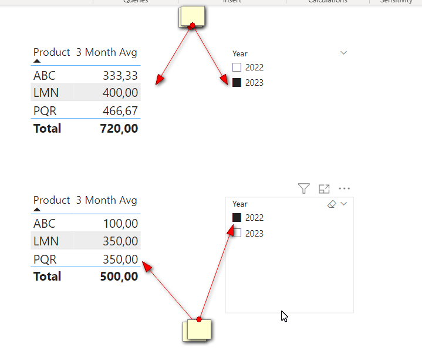422x354 pixels.
Task: Sort lower table by Product header
Action: [x=52, y=200]
